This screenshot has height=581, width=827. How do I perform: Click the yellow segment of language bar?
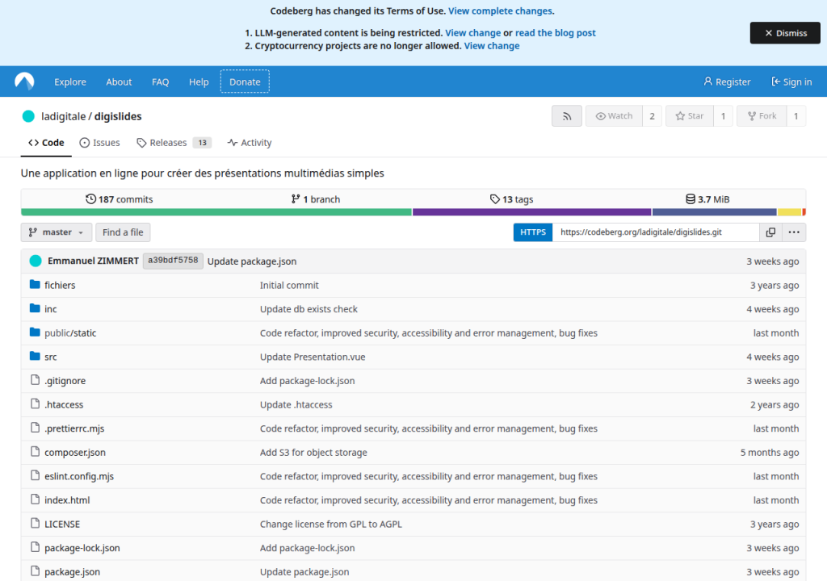[x=790, y=212]
